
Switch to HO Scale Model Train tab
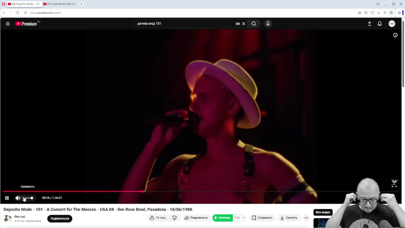pos(60,4)
